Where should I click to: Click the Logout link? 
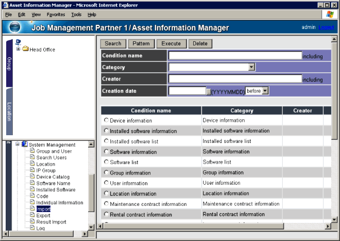pos(326,27)
